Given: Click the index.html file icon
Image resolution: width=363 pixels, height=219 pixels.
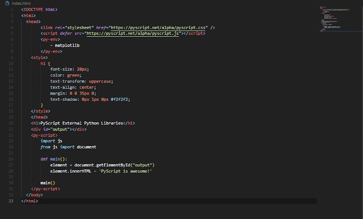Looking at the screenshot, I should [x=7, y=3].
